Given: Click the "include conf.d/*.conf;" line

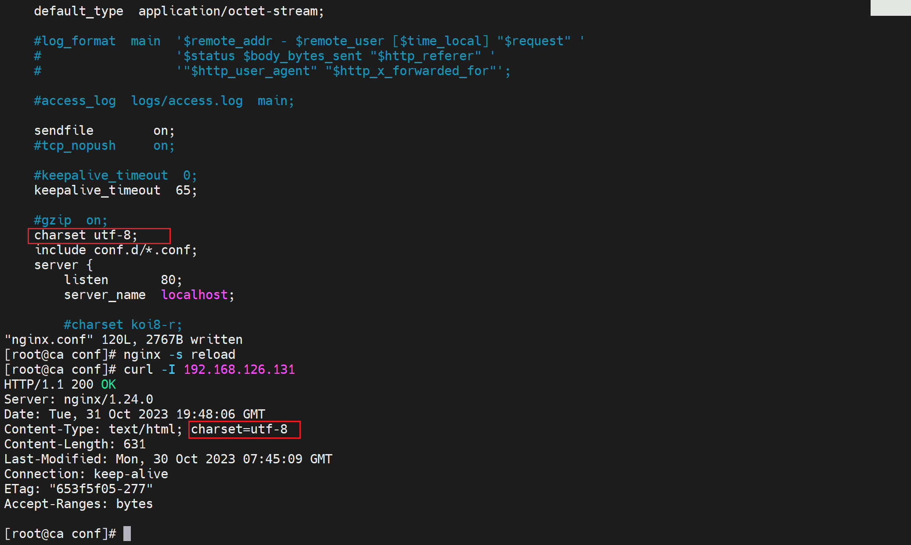Looking at the screenshot, I should (x=116, y=250).
